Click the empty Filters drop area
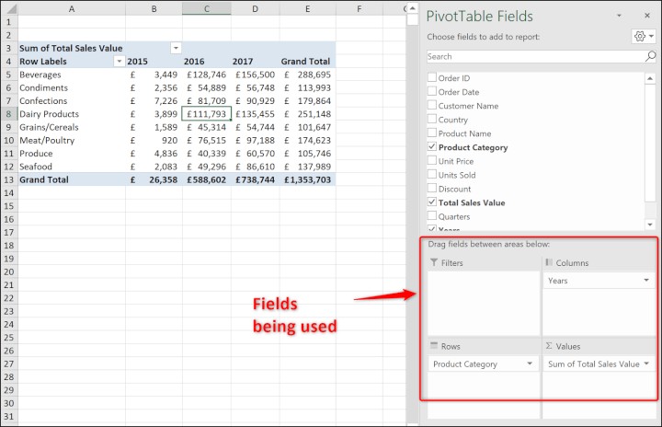The image size is (662, 427). pyautogui.click(x=484, y=303)
